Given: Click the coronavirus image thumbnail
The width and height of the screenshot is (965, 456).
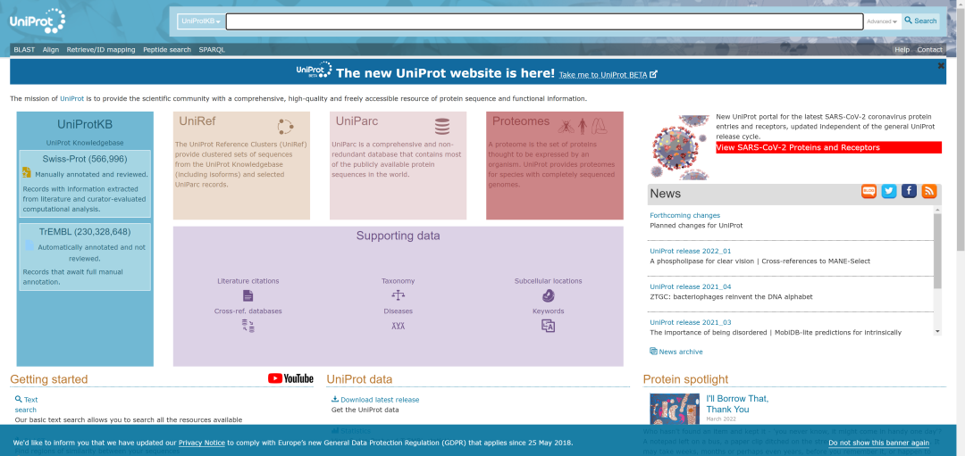Looking at the screenshot, I should 679,147.
